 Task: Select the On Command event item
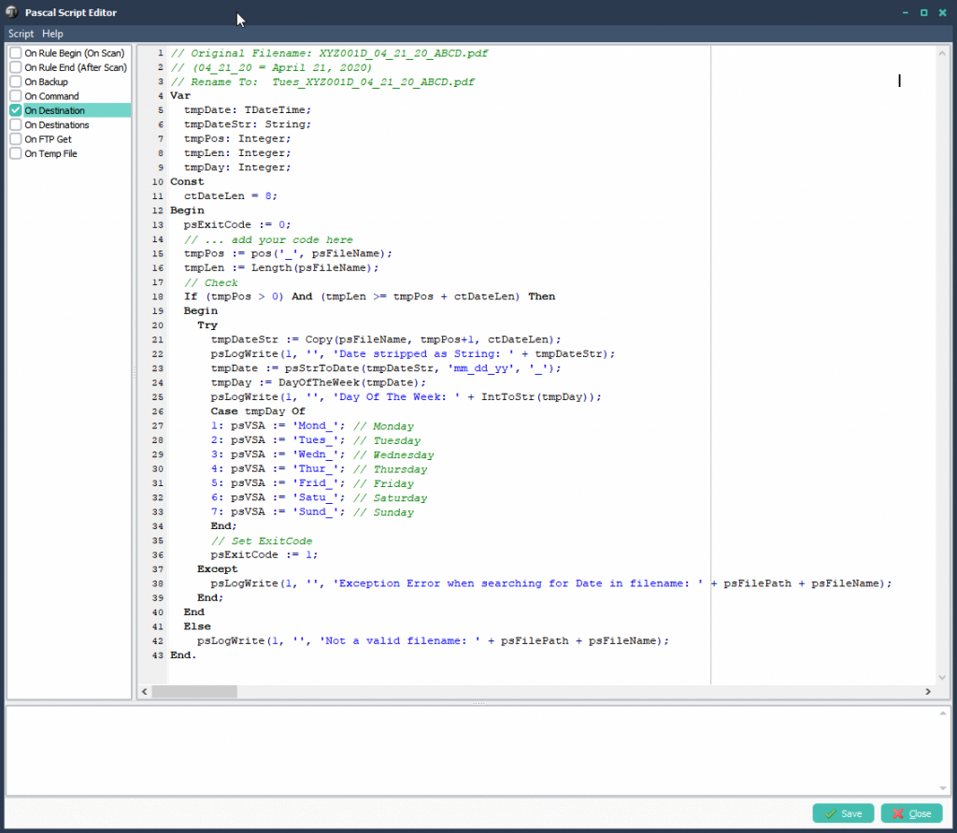[51, 96]
